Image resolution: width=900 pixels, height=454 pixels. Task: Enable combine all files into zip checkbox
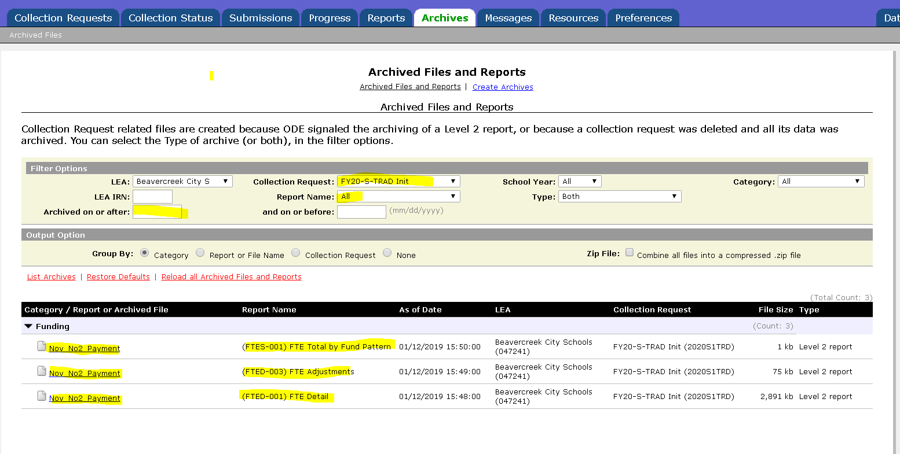(630, 253)
